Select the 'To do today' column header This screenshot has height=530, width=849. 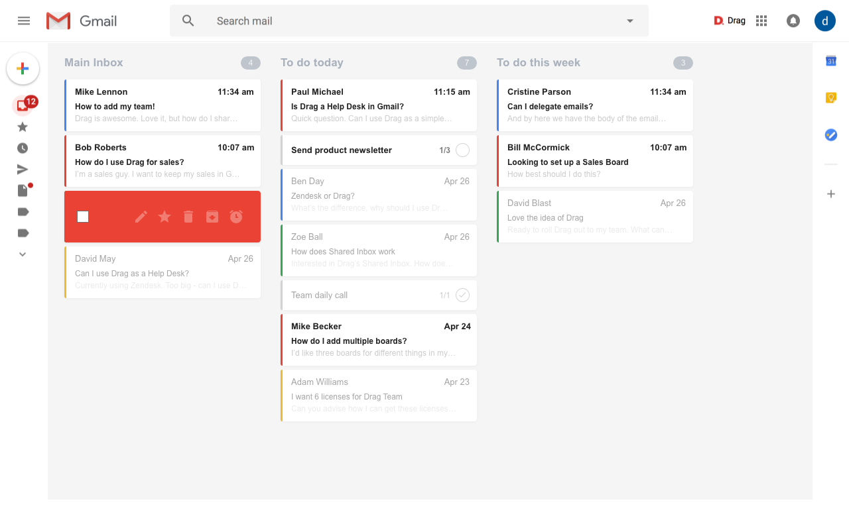tap(312, 63)
